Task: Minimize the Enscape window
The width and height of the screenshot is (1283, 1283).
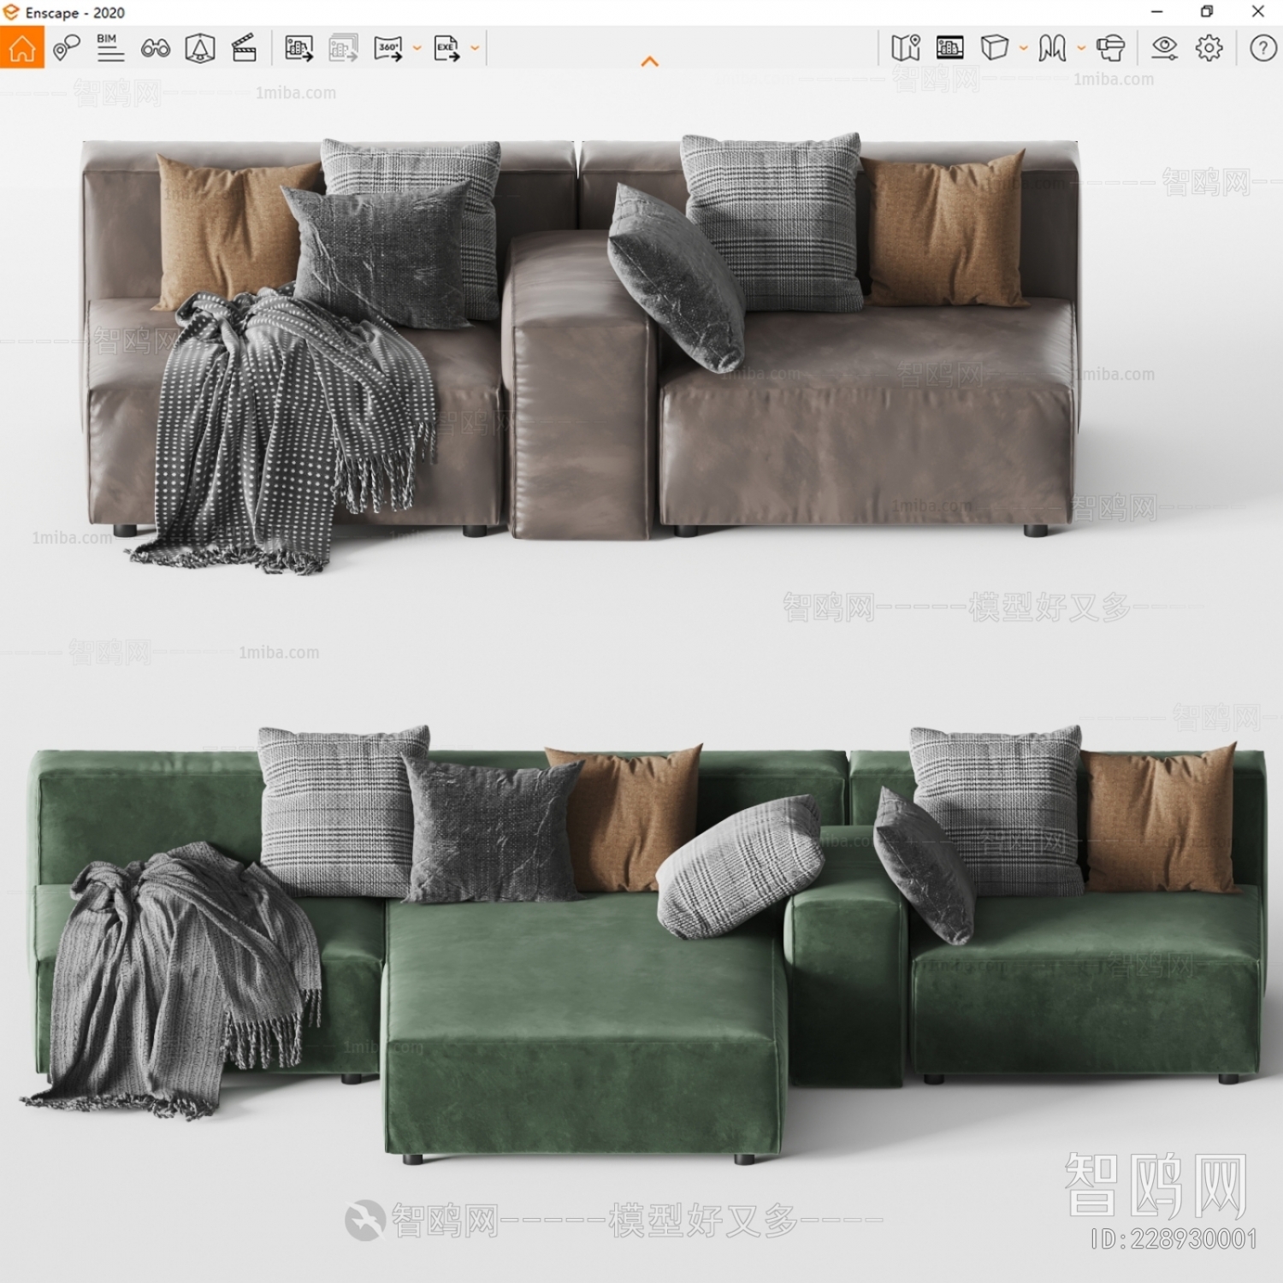Action: tap(1156, 12)
